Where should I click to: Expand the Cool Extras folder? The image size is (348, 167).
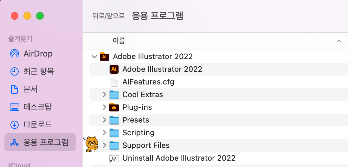tap(105, 95)
